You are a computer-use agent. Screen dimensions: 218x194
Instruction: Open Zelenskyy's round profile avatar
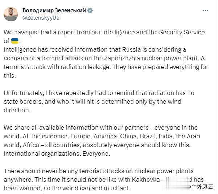pos(11,14)
